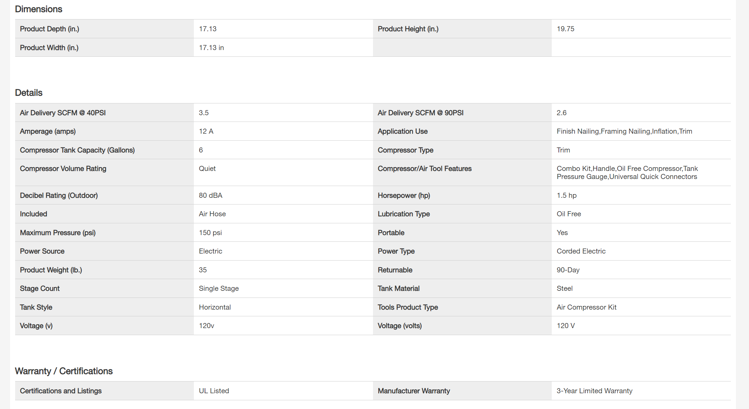749x409 pixels.
Task: Select the Decibel Rating value 80 dBA
Action: pyautogui.click(x=211, y=195)
